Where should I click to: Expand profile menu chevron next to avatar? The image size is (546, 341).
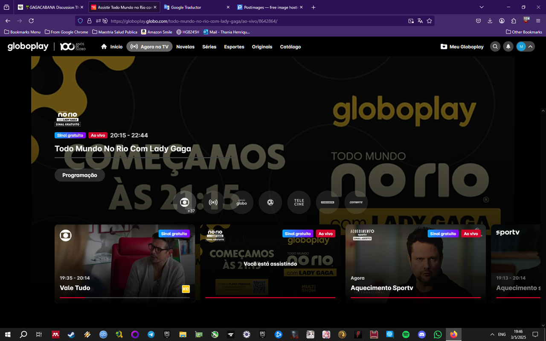tap(530, 46)
